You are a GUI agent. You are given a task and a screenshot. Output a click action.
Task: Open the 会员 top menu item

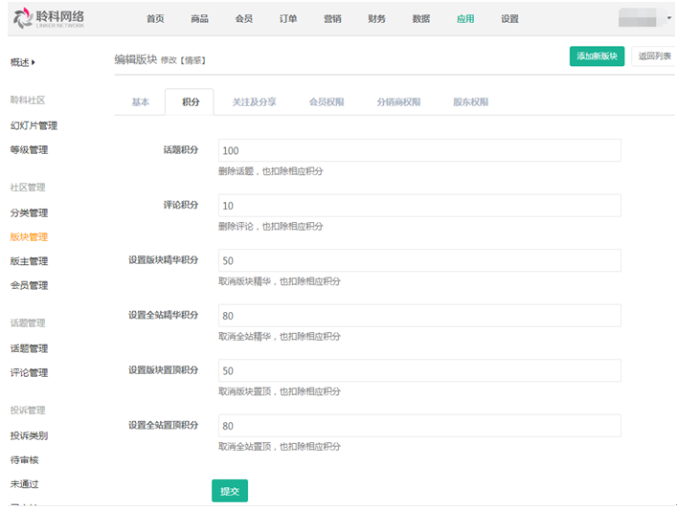243,19
